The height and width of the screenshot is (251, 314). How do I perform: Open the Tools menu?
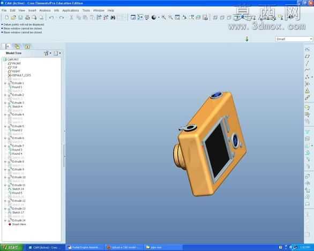pos(86,10)
